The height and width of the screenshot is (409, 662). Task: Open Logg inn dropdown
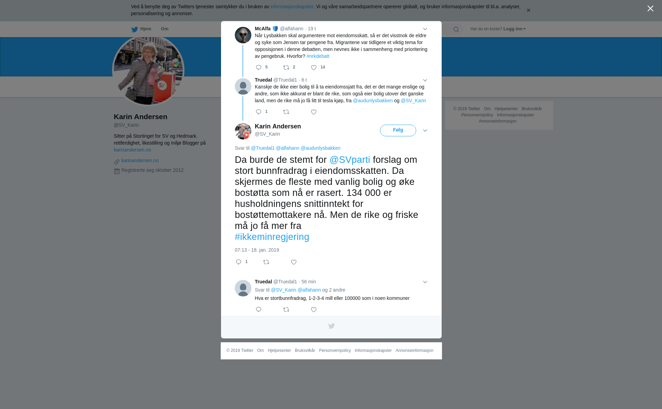[x=514, y=29]
